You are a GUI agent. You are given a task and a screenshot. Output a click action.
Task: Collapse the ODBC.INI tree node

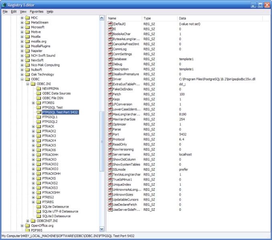point(28,84)
